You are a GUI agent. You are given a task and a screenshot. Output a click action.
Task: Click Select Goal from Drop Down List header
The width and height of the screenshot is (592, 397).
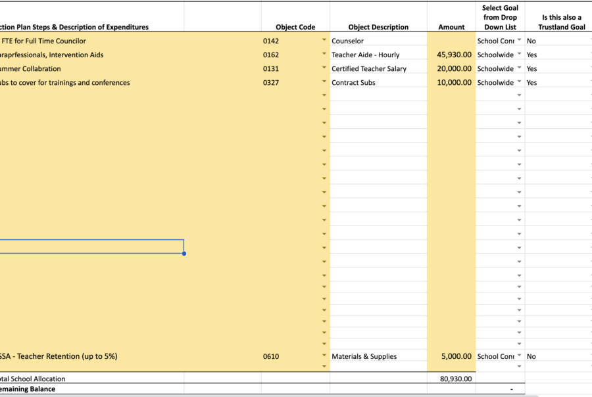tap(500, 17)
